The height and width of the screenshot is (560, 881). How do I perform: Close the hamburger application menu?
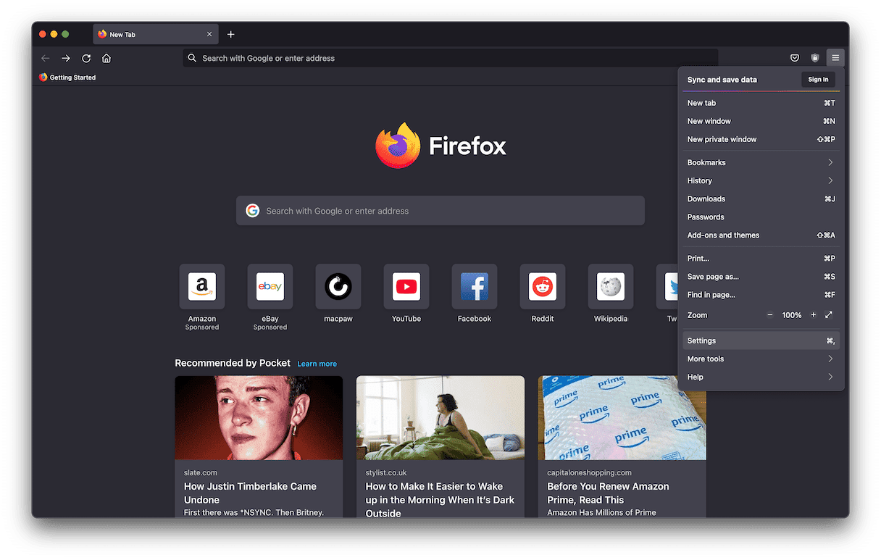pyautogui.click(x=835, y=58)
